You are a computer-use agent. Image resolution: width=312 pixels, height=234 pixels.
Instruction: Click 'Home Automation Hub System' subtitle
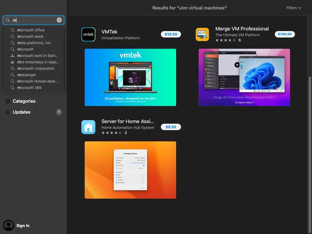coord(128,128)
